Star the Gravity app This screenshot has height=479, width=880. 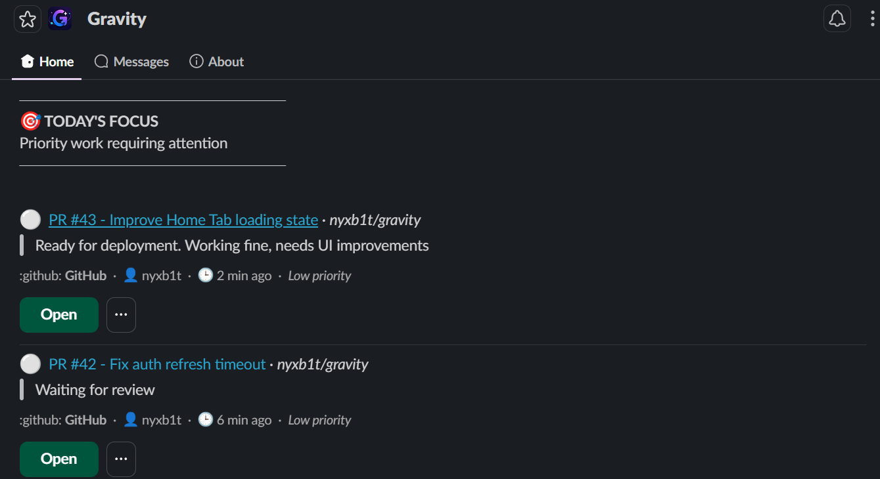coord(28,19)
